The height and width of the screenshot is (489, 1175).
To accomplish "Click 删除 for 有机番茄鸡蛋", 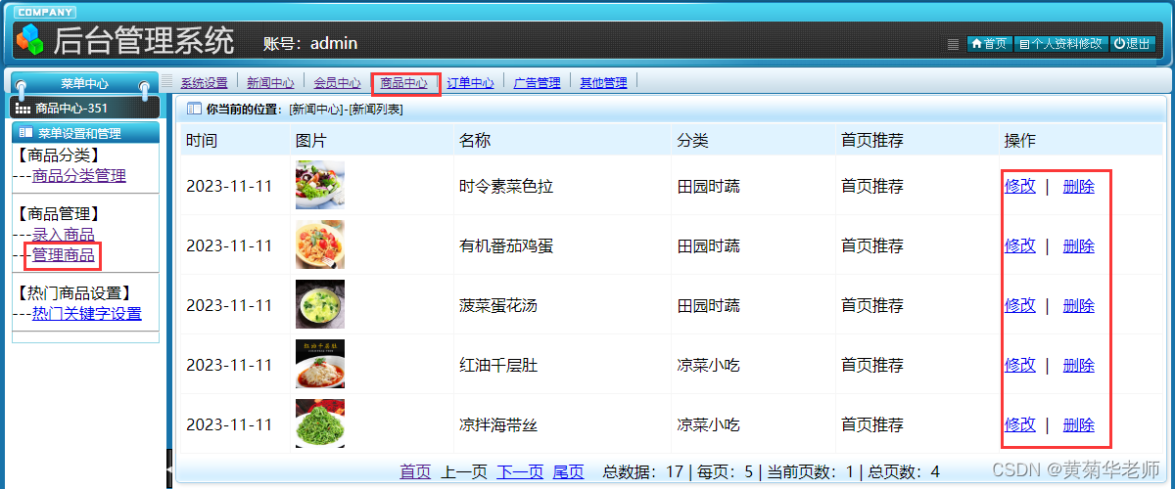I will (x=1079, y=245).
